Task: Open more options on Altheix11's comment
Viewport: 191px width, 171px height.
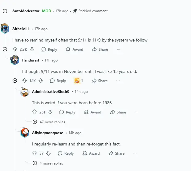Action: point(119,49)
